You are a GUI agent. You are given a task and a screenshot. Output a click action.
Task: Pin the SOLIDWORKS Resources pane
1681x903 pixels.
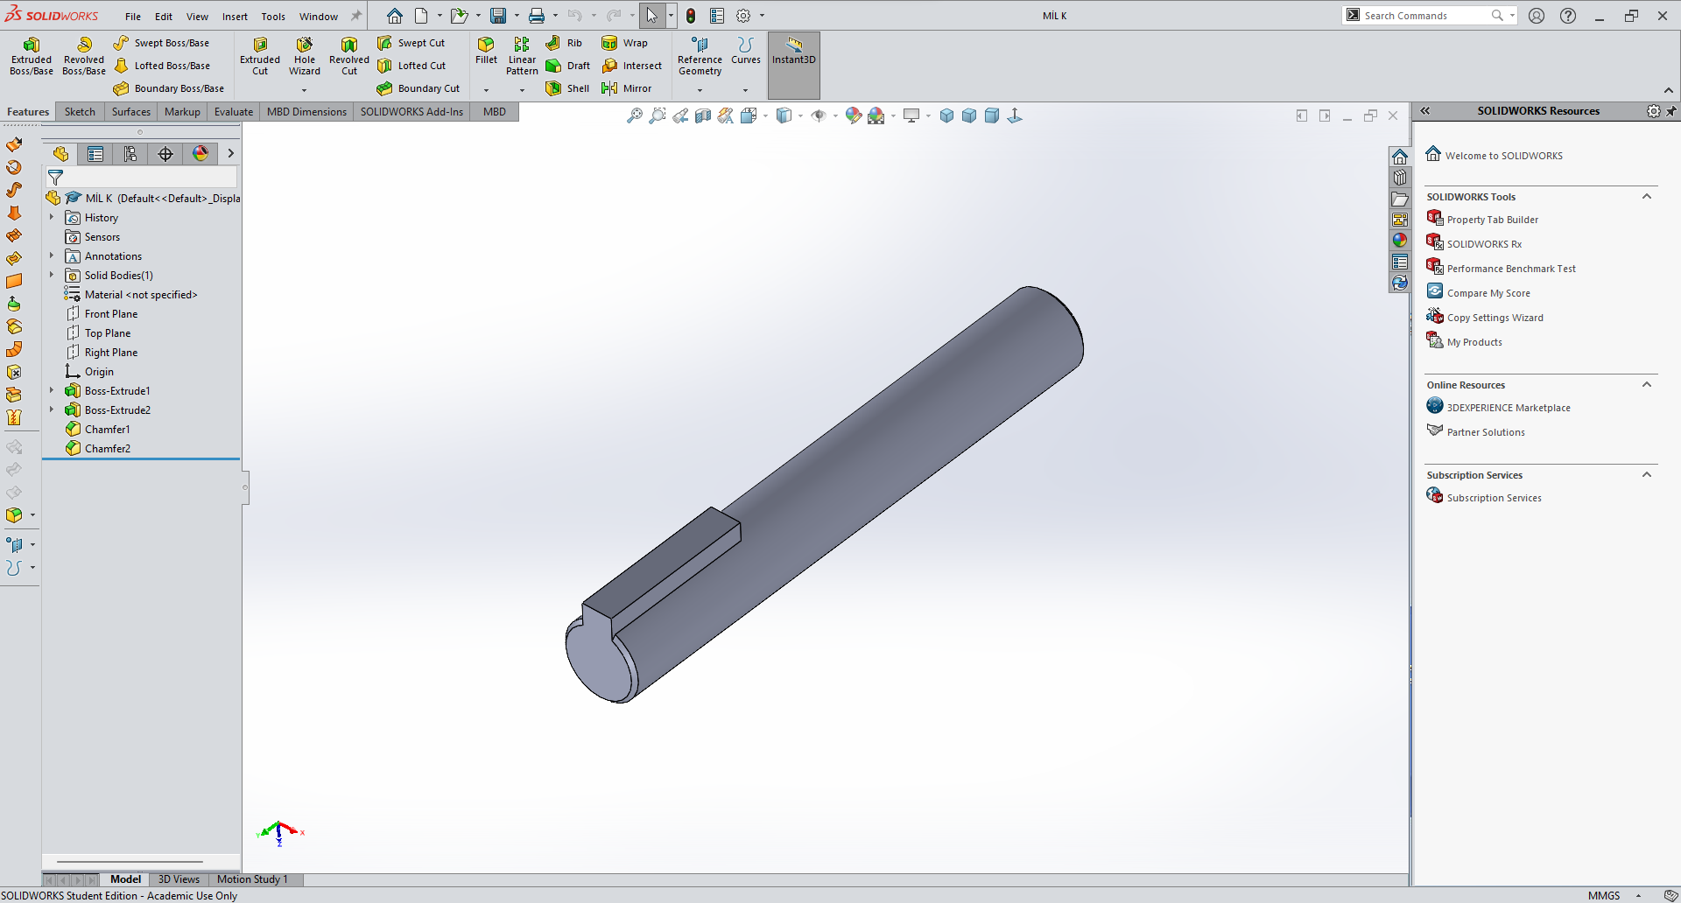click(1671, 111)
